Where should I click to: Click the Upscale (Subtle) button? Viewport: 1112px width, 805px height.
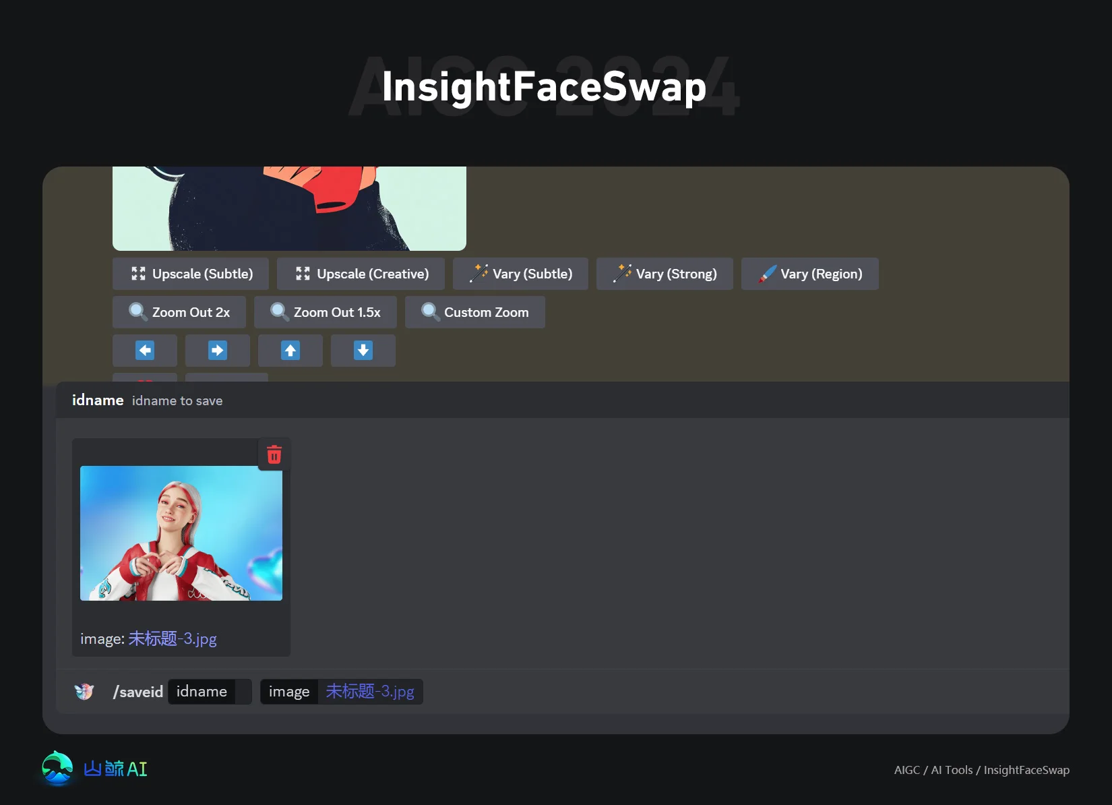[x=190, y=274]
